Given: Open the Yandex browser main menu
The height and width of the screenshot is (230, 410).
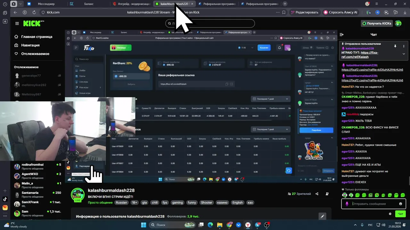Looking at the screenshot, I should (x=377, y=4).
